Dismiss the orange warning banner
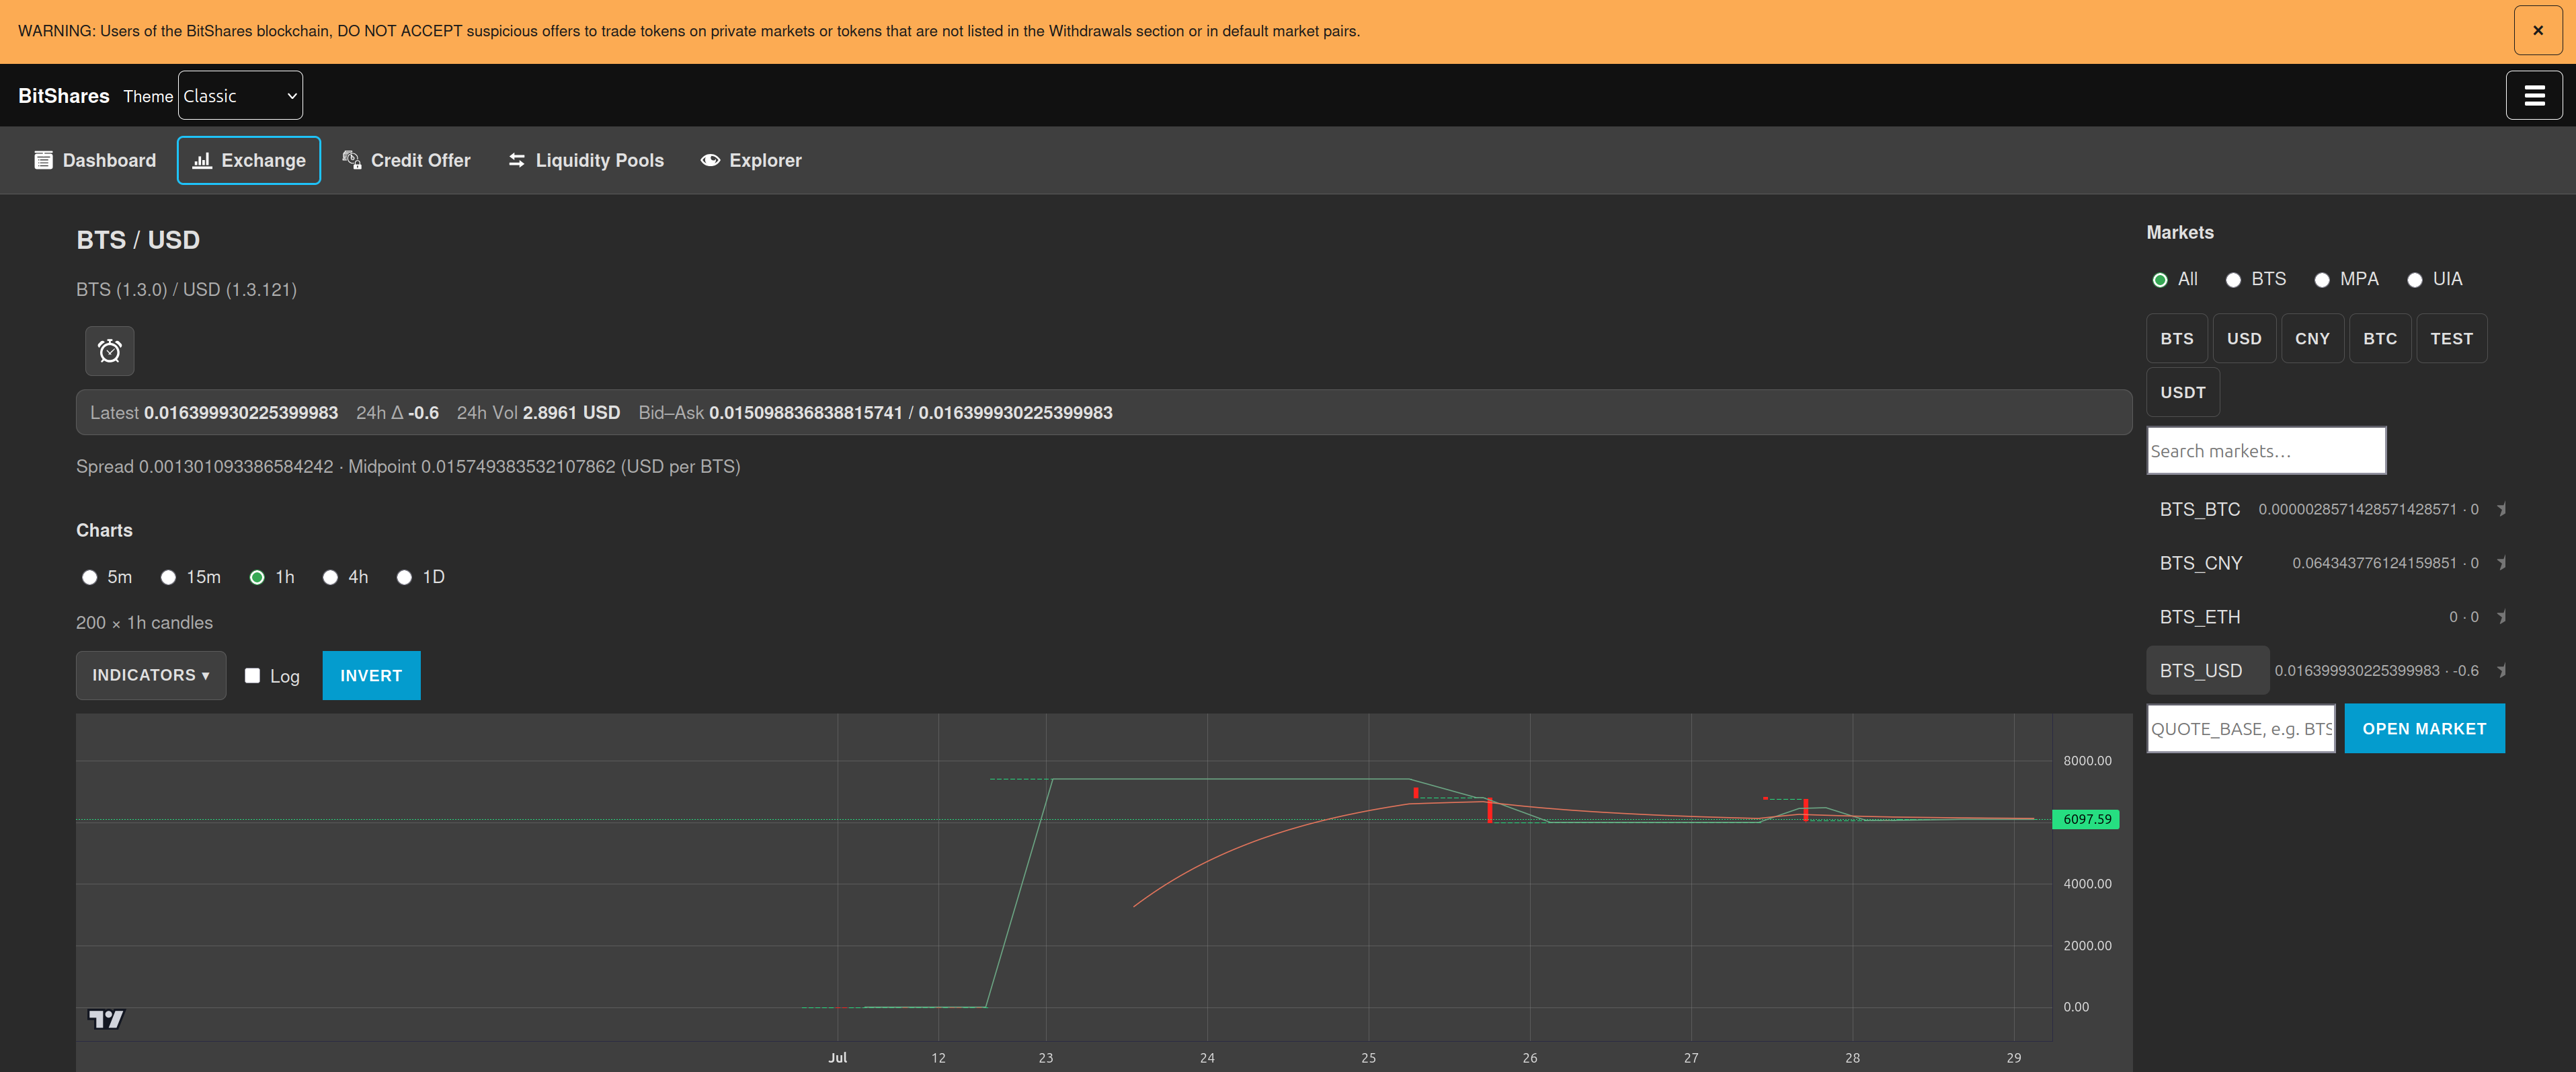2576x1072 pixels. pos(2538,31)
